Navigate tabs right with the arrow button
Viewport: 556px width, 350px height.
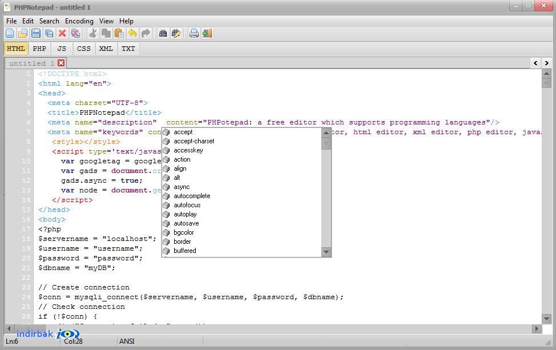tap(546, 63)
